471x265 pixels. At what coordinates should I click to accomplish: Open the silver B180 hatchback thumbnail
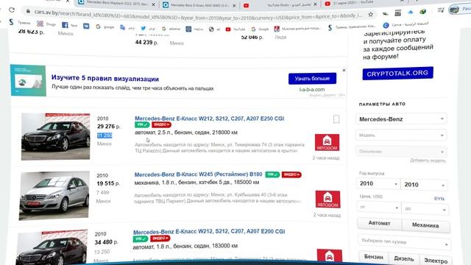(x=54, y=195)
